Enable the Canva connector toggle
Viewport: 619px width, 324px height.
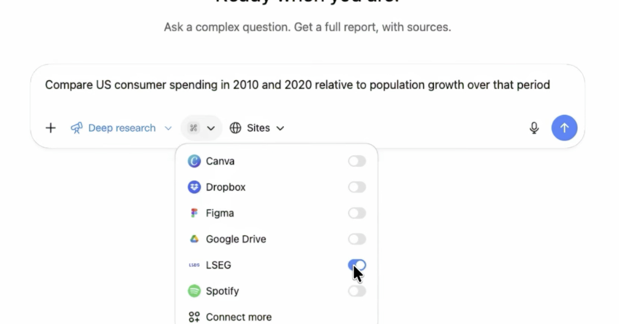coord(356,161)
